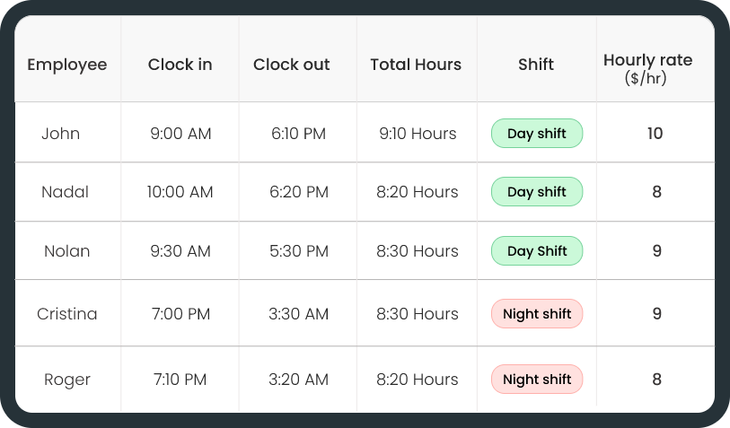
Task: Click Cristina's Night shift badge
Action: tap(537, 314)
